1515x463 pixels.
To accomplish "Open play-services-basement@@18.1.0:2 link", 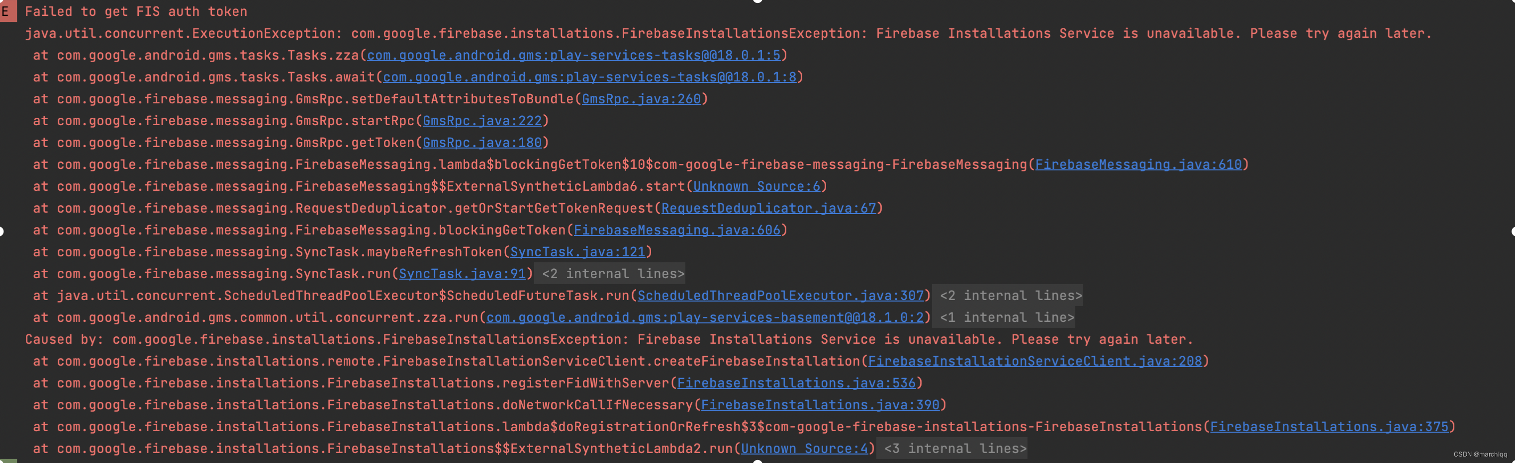I will coord(705,317).
